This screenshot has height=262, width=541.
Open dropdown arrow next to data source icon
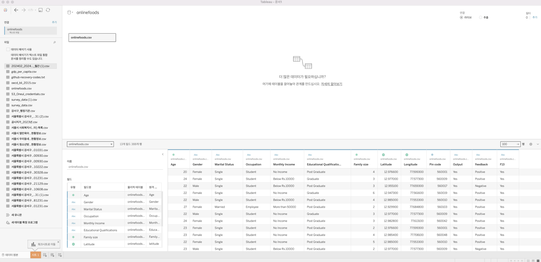click(73, 12)
